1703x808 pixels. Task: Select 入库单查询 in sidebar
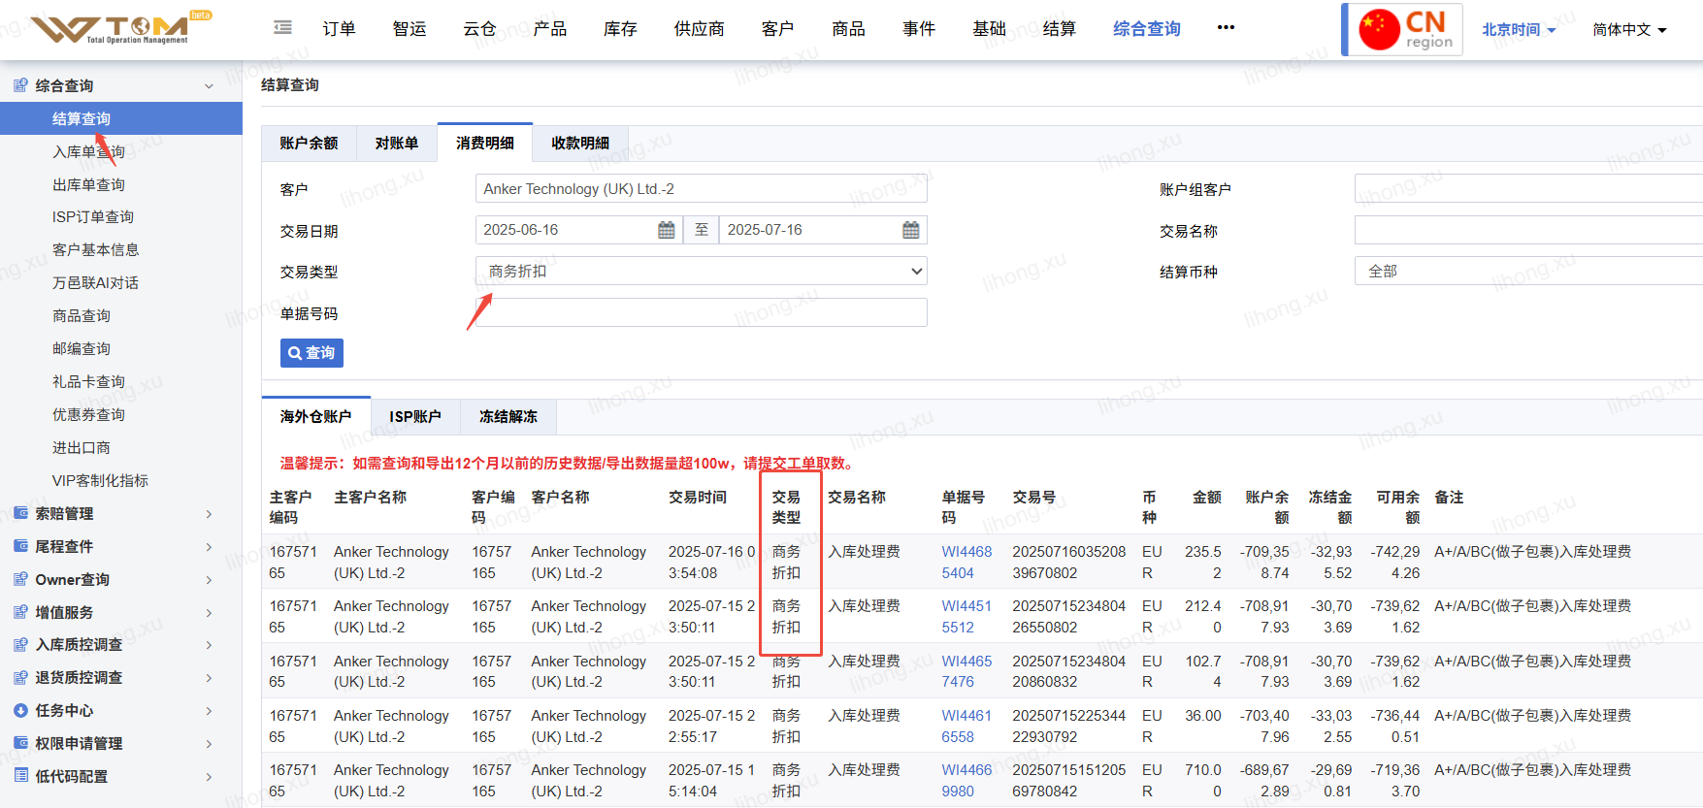coord(88,151)
